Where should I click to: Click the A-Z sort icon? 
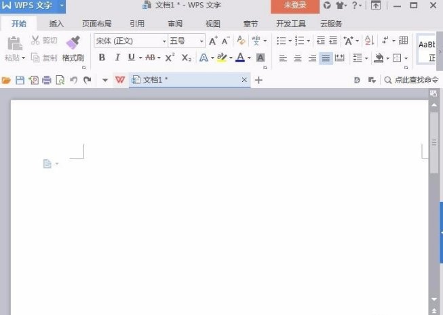pos(370,41)
